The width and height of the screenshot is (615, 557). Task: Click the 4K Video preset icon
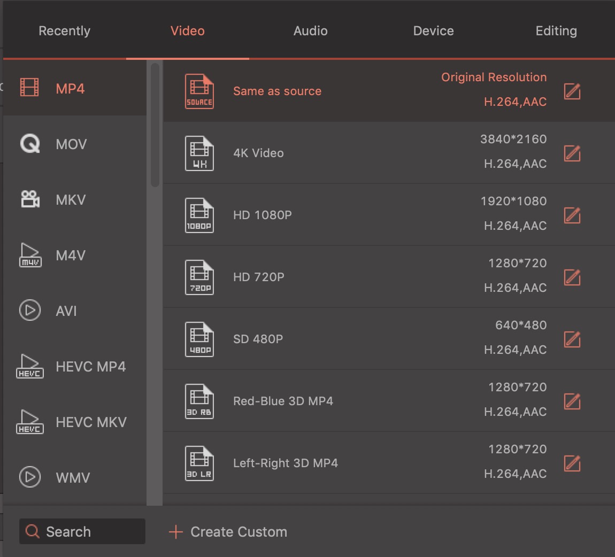point(199,153)
